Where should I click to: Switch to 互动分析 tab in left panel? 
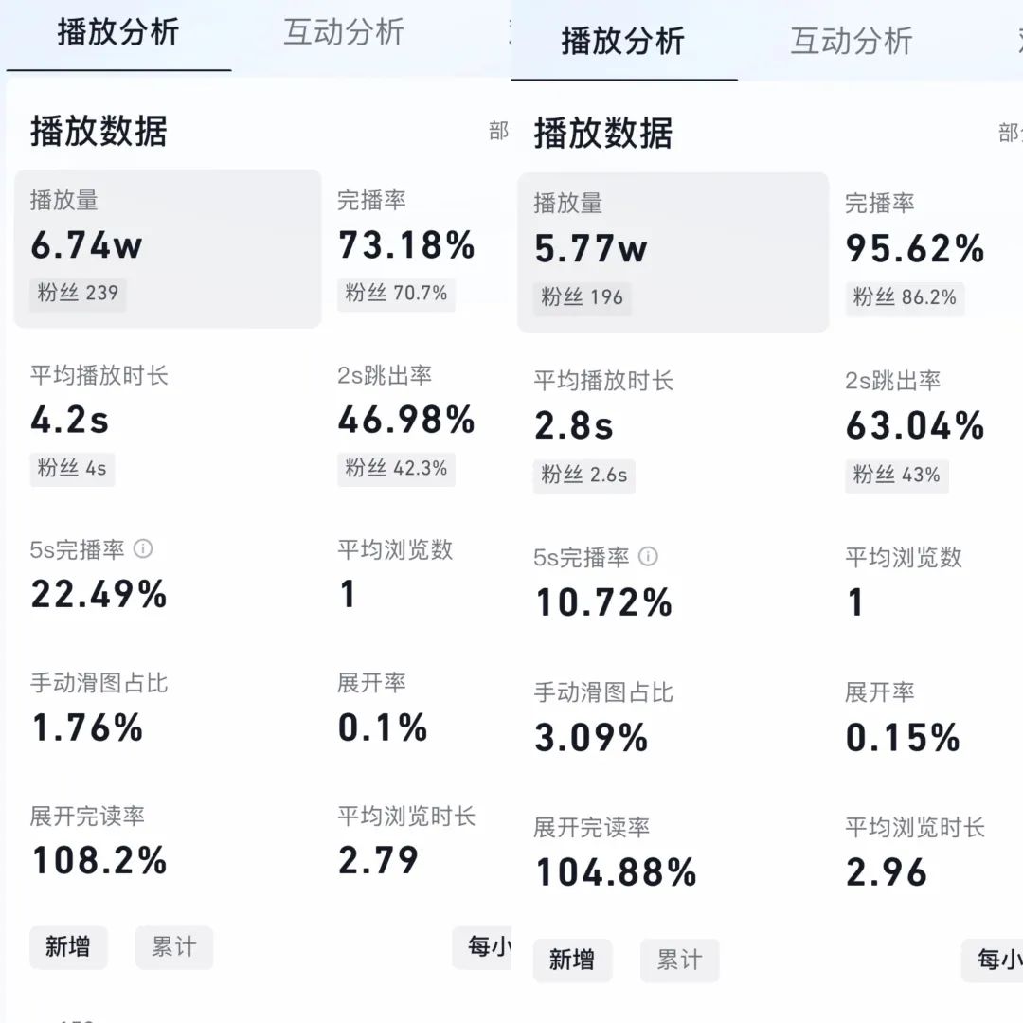pos(344,32)
